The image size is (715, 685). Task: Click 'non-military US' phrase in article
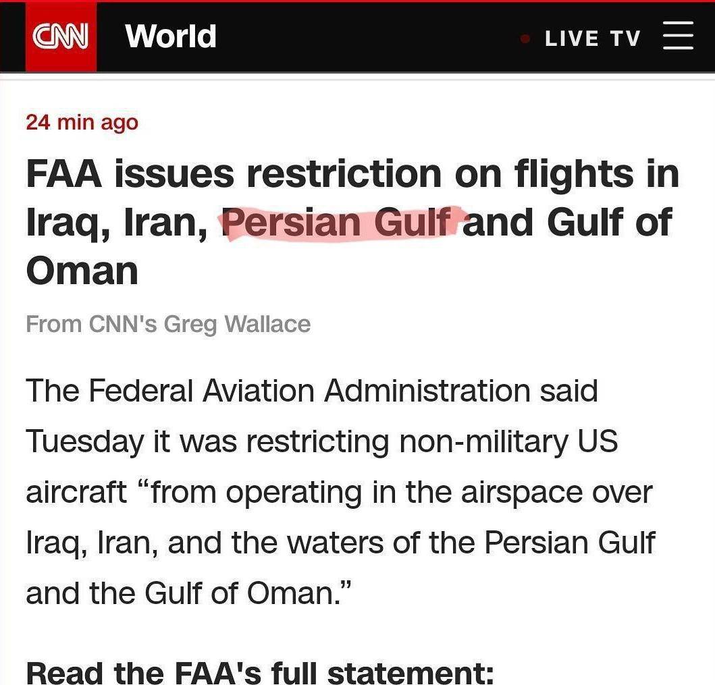coord(508,441)
